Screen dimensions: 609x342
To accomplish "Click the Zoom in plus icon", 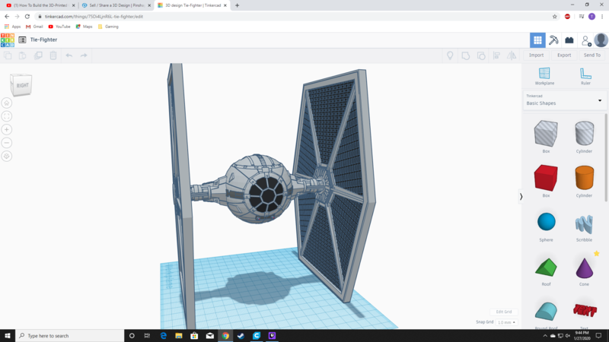I will point(7,129).
